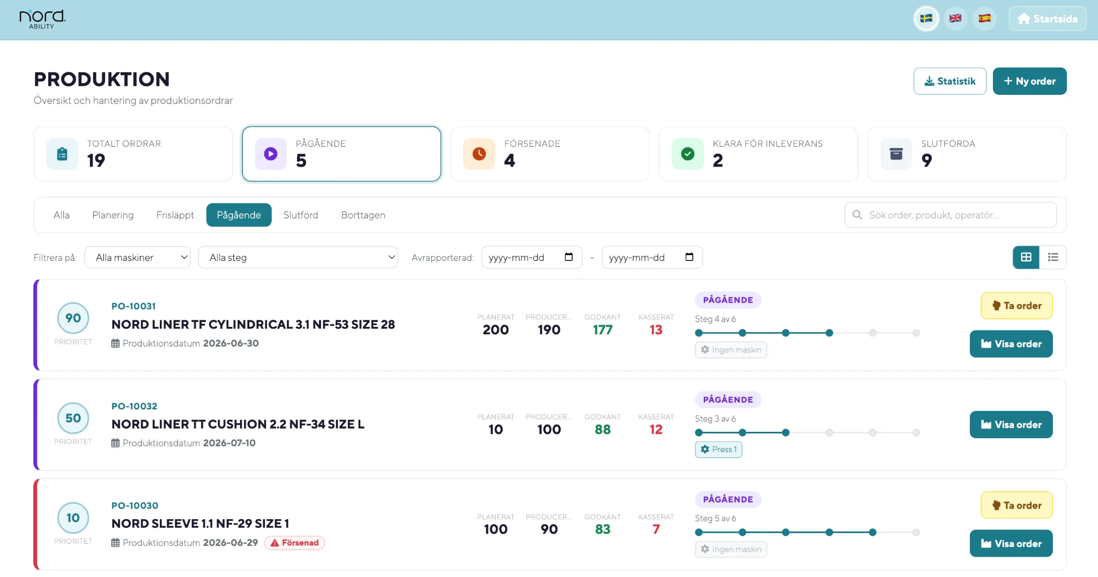Open calendar picker of end date

(689, 257)
